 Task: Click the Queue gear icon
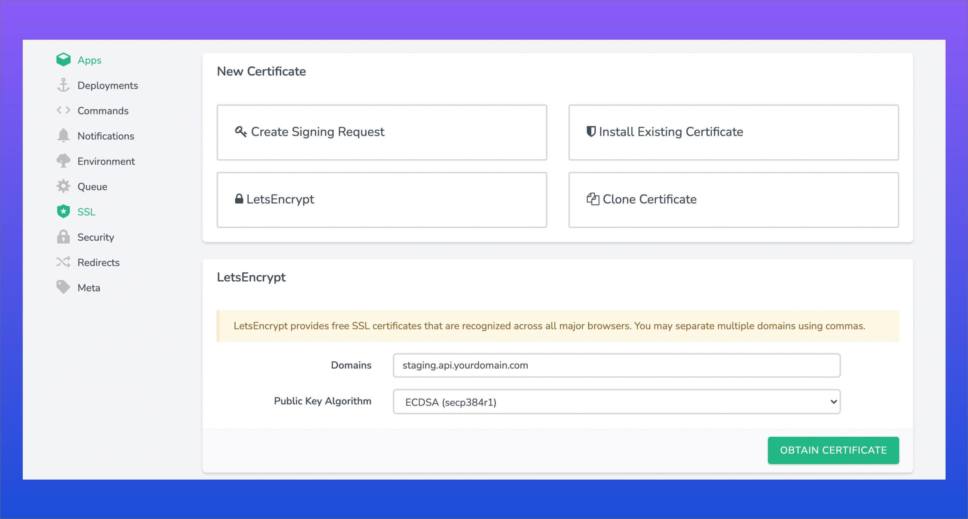(x=63, y=186)
